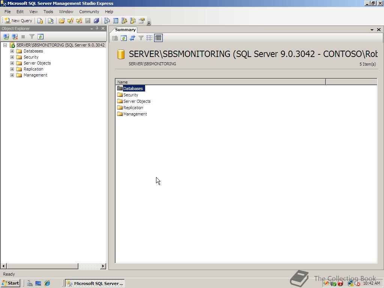This screenshot has height=288, width=384.
Task: Click Object Explorer scrollbar right arrow
Action: coord(103,266)
